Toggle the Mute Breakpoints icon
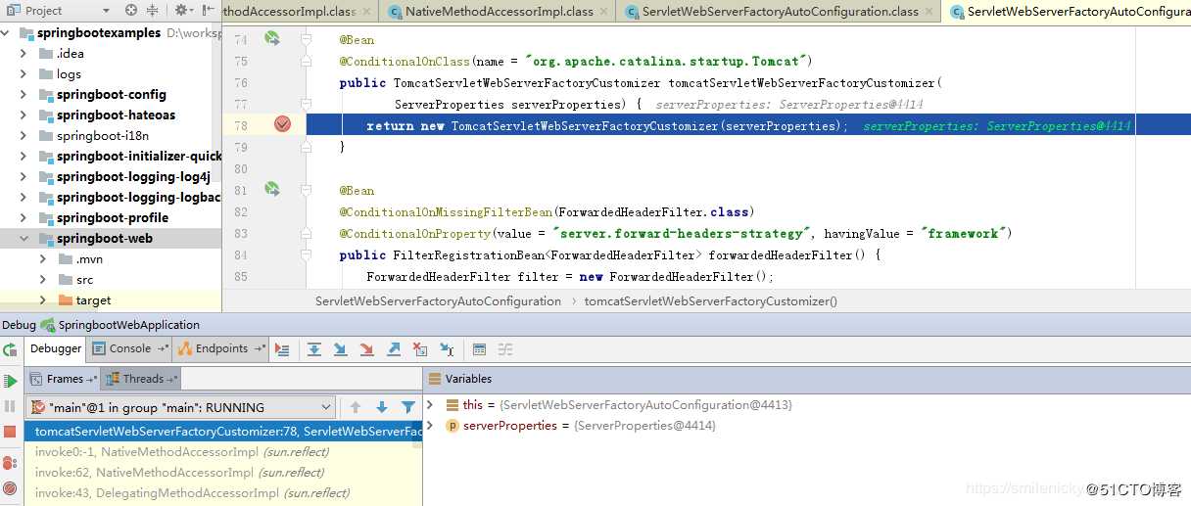The image size is (1191, 506). (10, 487)
